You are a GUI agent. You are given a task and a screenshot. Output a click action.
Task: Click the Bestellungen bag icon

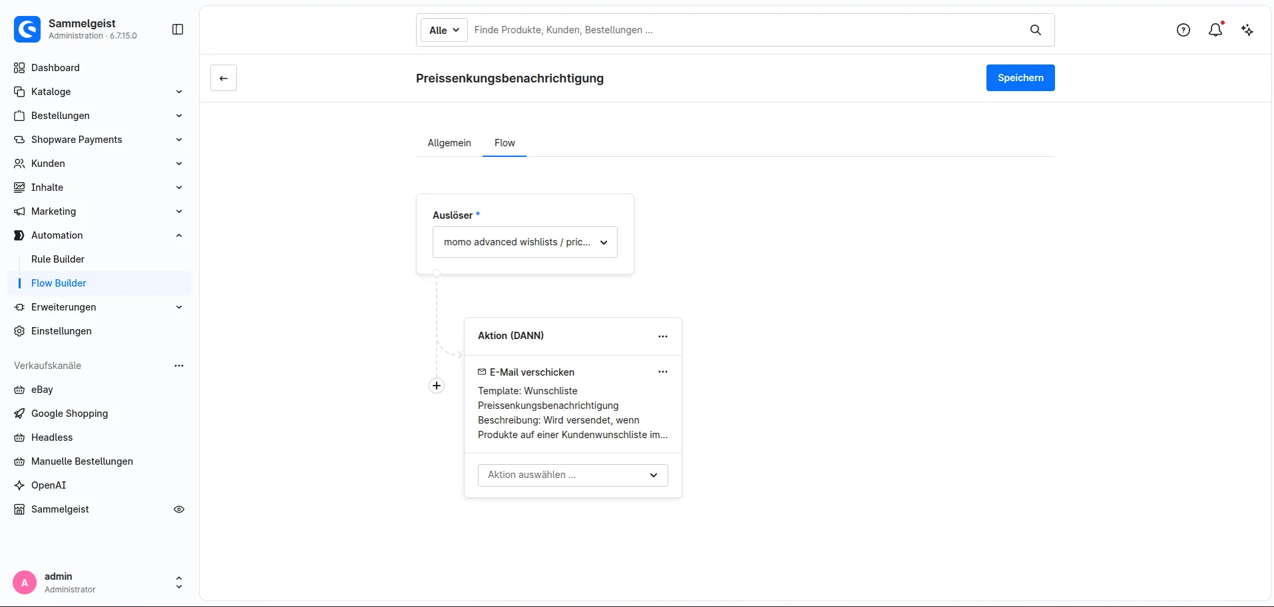click(x=19, y=116)
